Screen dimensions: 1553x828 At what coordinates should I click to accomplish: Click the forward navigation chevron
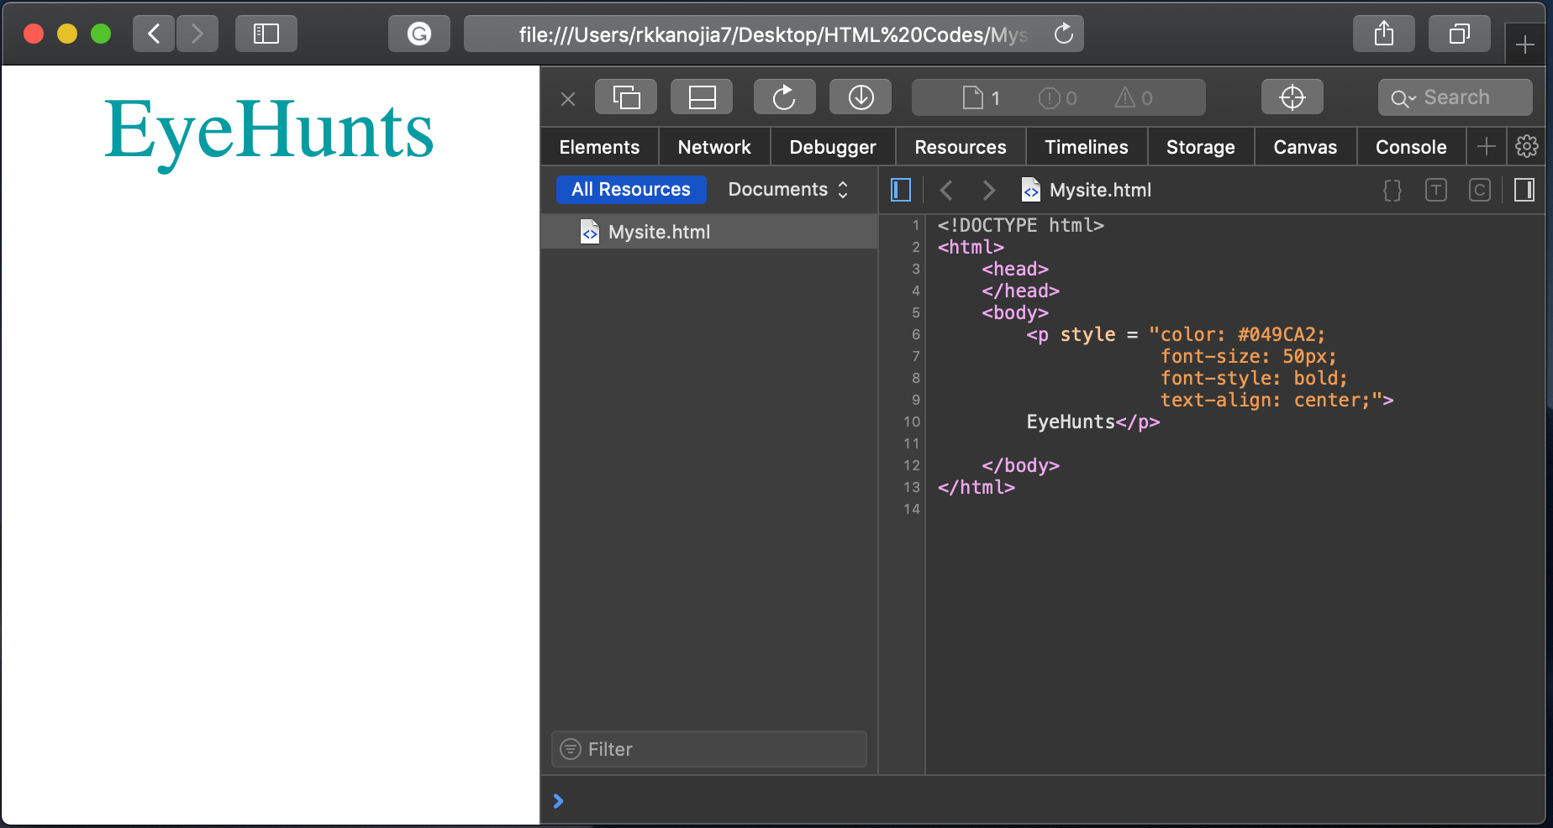[x=988, y=190]
